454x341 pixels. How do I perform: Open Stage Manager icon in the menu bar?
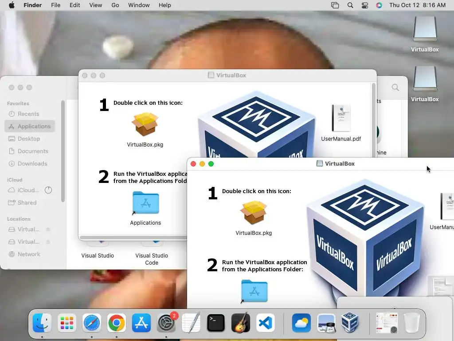[335, 5]
